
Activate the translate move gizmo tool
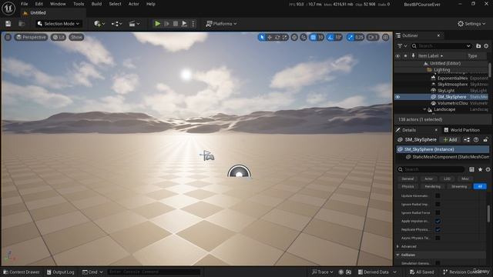pos(270,37)
